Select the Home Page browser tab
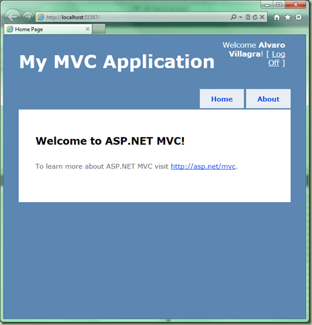The width and height of the screenshot is (312, 325). coord(48,30)
